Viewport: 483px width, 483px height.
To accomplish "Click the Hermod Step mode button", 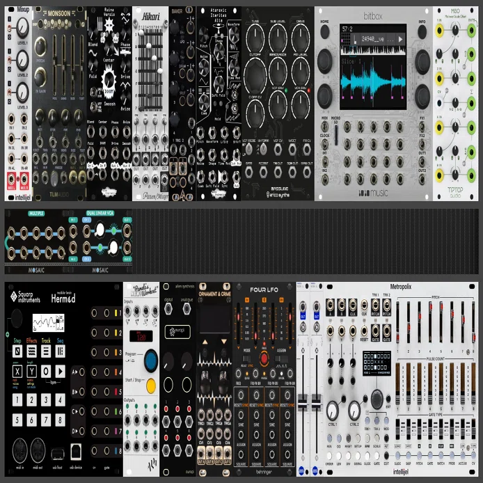I will tap(17, 351).
